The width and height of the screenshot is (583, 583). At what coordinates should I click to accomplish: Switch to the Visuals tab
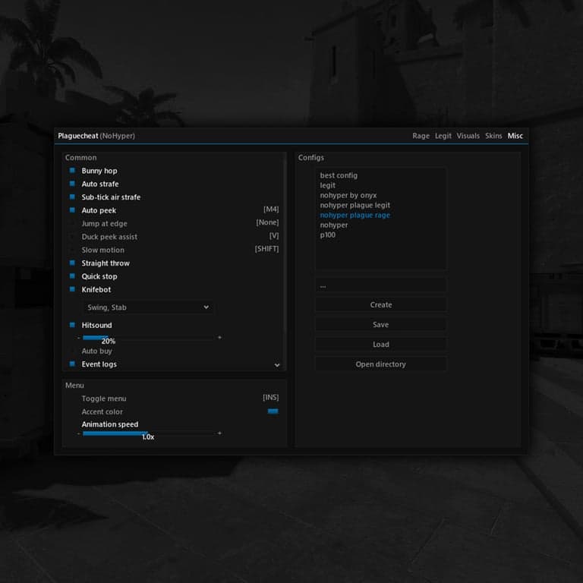pyautogui.click(x=468, y=136)
